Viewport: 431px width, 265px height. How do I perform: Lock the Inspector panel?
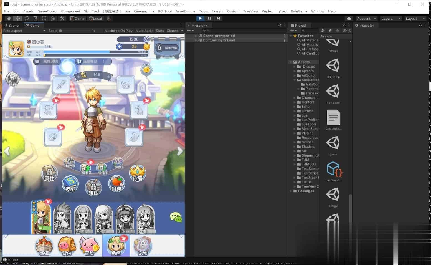tap(420, 25)
